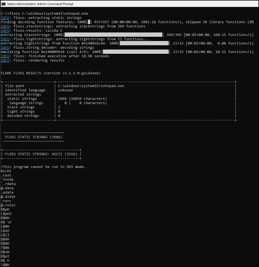Click the INFO label before 'floss.results: Lucida C'
This screenshot has height=267, width=259.
pyautogui.click(x=5, y=31)
